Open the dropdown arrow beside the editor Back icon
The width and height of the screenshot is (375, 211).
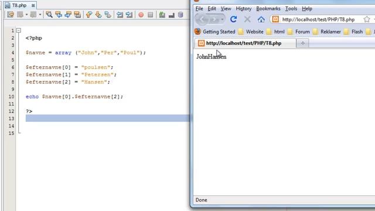point(26,15)
